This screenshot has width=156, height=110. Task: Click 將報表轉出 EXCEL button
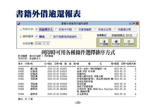click(122, 35)
